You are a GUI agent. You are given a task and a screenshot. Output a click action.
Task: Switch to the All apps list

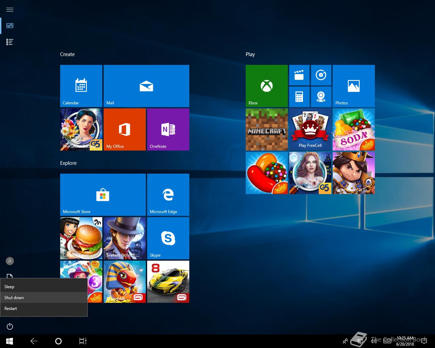coord(10,42)
